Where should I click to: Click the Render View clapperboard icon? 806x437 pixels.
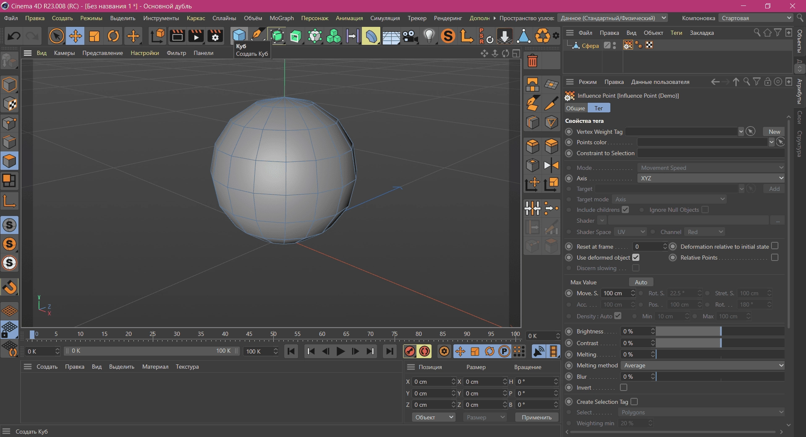click(x=177, y=36)
